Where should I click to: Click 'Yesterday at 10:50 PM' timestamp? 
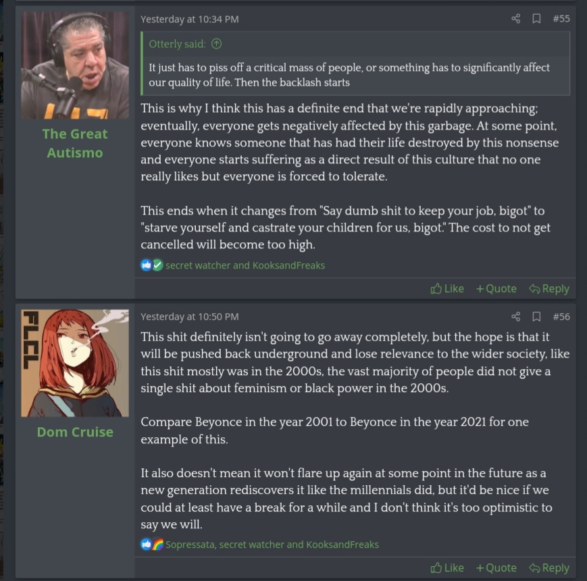pyautogui.click(x=190, y=316)
